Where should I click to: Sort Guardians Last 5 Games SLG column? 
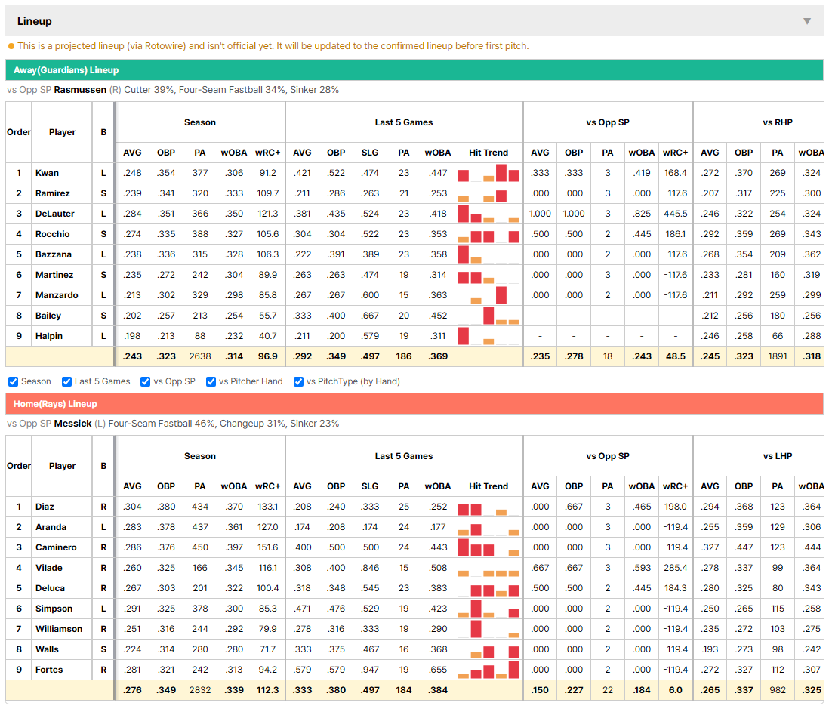tap(369, 153)
